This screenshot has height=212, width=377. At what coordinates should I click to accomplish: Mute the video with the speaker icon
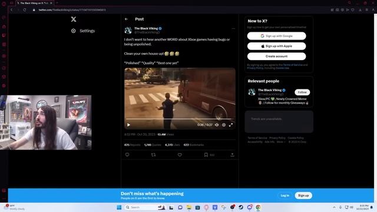(x=217, y=125)
